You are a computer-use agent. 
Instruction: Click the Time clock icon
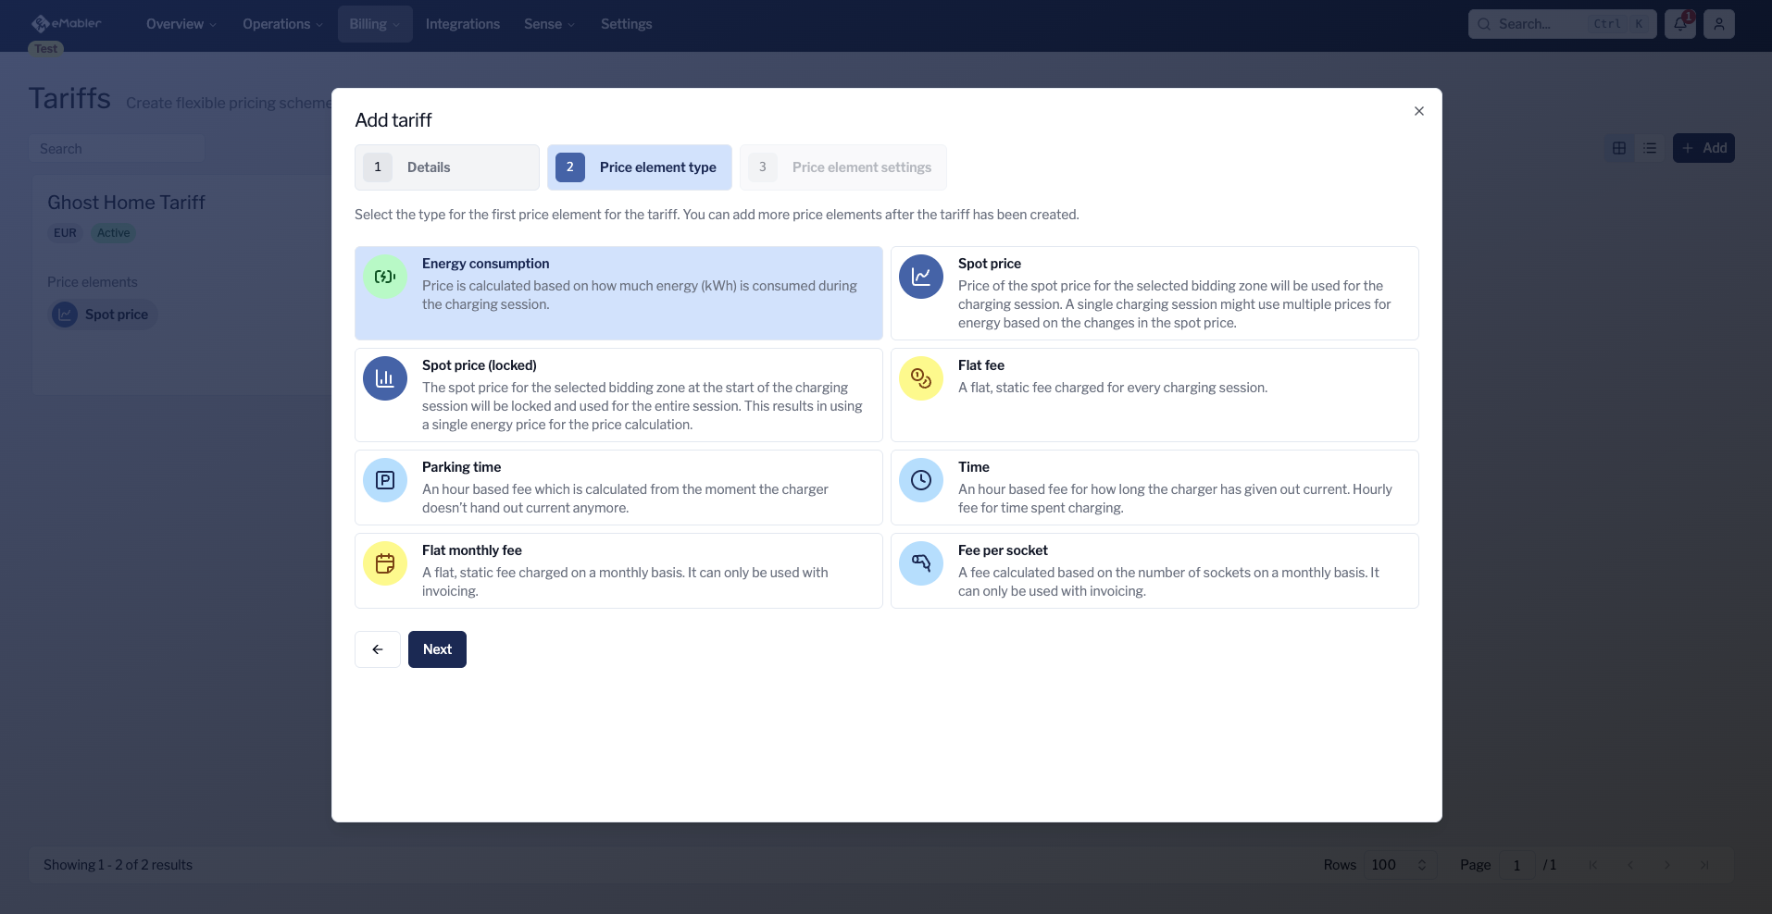coord(921,480)
